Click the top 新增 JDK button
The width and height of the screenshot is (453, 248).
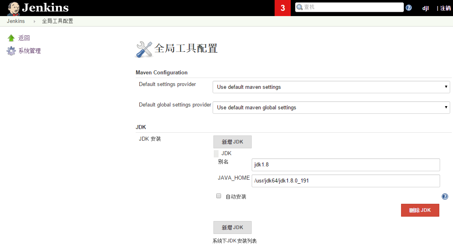click(232, 142)
